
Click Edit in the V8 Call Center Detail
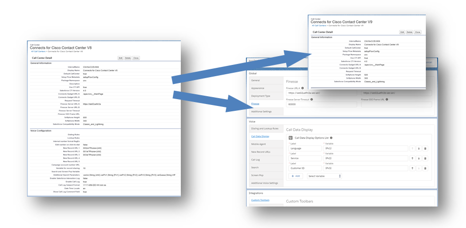121,58
